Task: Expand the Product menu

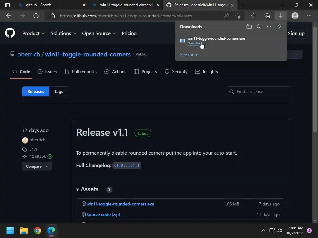Action: click(x=34, y=33)
